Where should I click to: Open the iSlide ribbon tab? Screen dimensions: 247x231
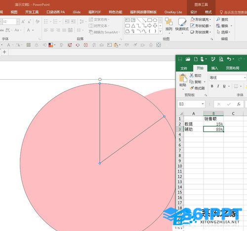pyautogui.click(x=77, y=12)
